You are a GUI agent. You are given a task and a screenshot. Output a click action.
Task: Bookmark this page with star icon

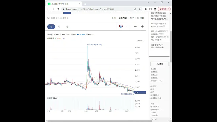(x=140, y=9)
